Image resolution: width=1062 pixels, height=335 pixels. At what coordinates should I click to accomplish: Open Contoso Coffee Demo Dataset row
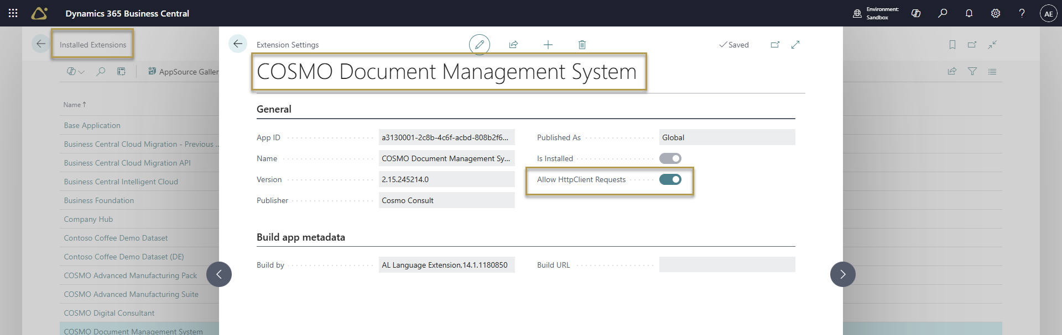click(x=116, y=238)
